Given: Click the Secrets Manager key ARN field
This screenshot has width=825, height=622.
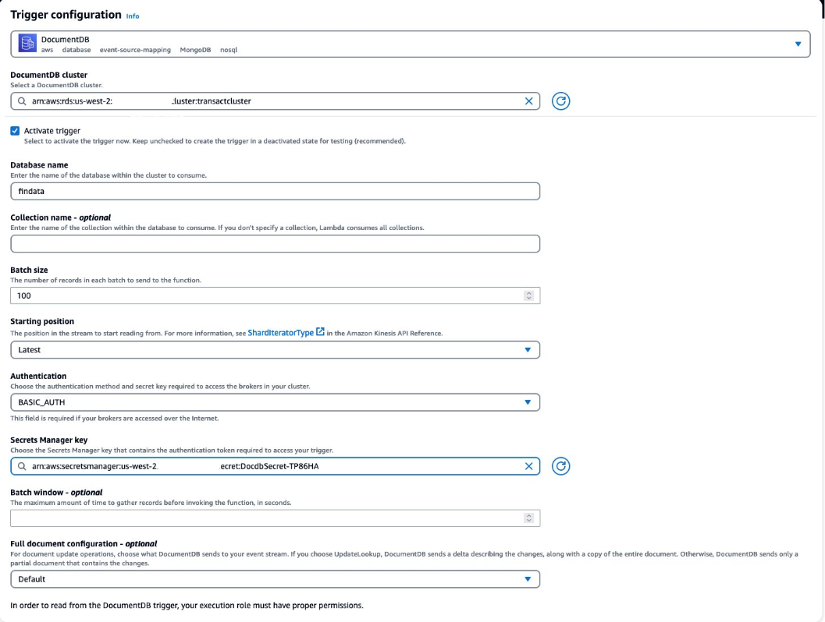Looking at the screenshot, I should click(276, 466).
